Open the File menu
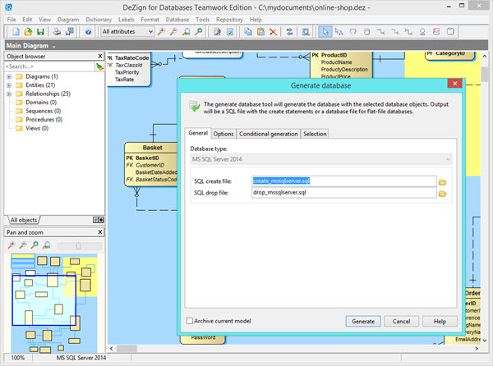493x366 pixels. [x=12, y=20]
